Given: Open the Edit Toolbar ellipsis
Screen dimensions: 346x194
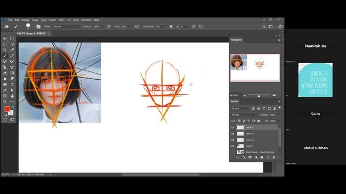Looking at the screenshot, I should coord(12,102).
